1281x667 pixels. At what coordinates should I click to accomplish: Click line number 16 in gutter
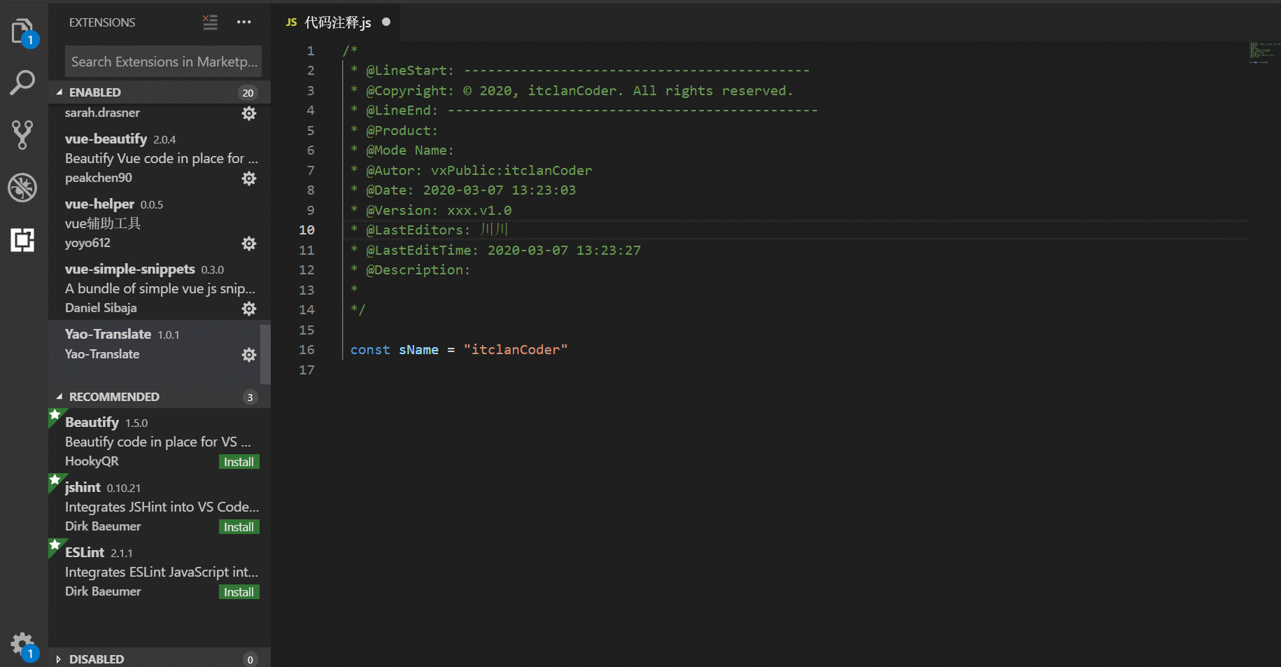(x=306, y=349)
